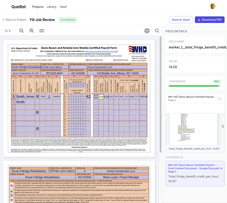
Task: Check the Prime Contractor checkbox
Action: click(87, 60)
